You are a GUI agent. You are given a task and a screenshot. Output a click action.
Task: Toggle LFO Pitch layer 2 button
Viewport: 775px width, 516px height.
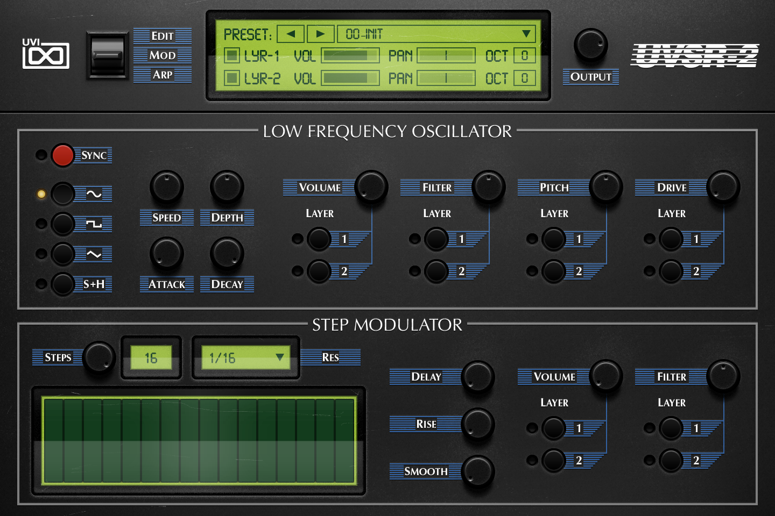coord(553,271)
